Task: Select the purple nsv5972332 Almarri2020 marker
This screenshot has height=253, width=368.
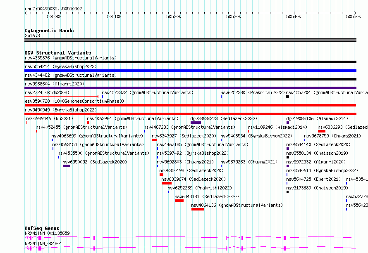Action: pyautogui.click(x=288, y=166)
